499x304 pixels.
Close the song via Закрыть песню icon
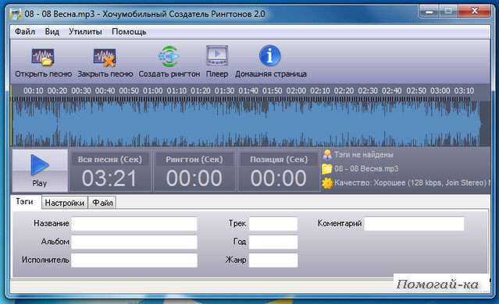coord(105,58)
